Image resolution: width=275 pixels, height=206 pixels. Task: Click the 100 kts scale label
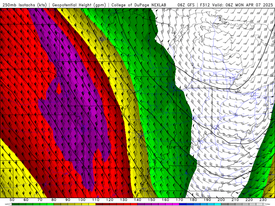(x=82, y=200)
